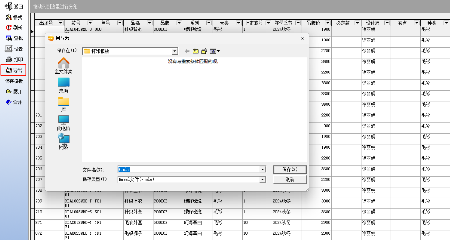Image resolution: width=450 pixels, height=240 pixels.
Task: Click 针织上衣 cell in row 709
Action: (x=138, y=203)
